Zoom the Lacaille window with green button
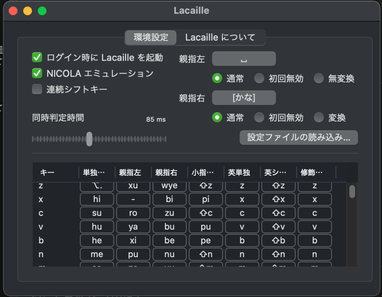 (42, 11)
